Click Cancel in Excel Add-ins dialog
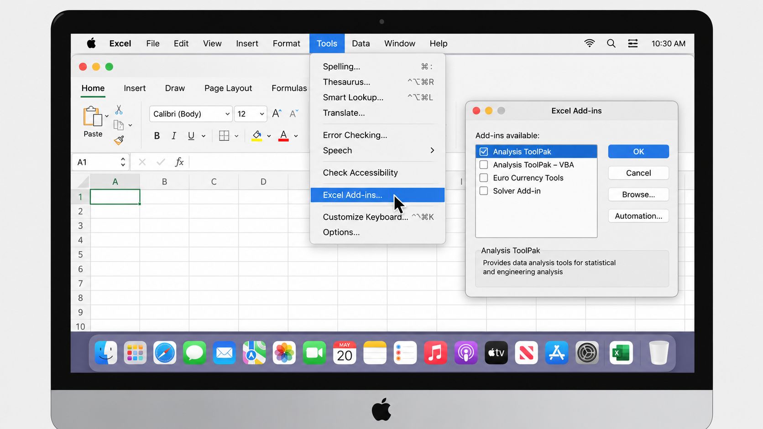763x429 pixels. [638, 173]
